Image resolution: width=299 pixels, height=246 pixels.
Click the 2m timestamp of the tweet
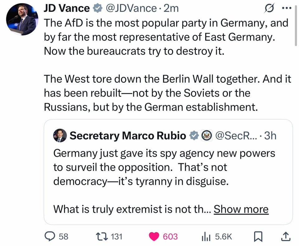pos(171,8)
